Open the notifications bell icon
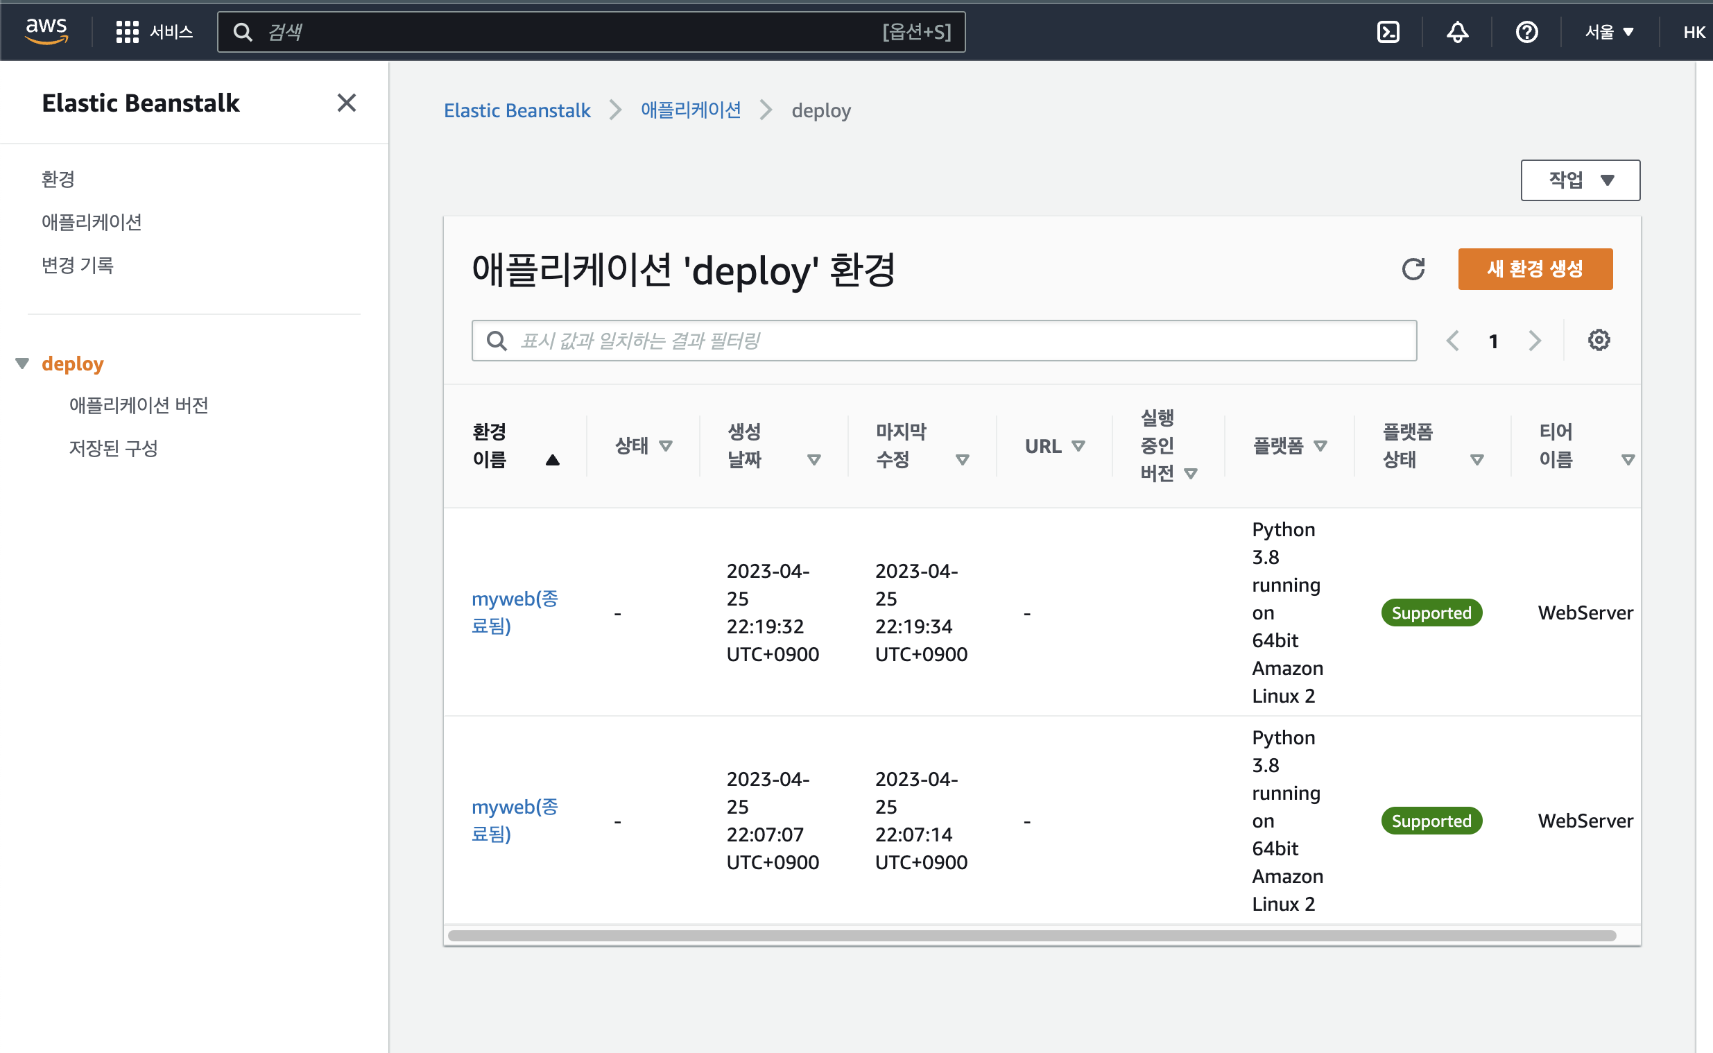This screenshot has width=1713, height=1053. 1457,32
